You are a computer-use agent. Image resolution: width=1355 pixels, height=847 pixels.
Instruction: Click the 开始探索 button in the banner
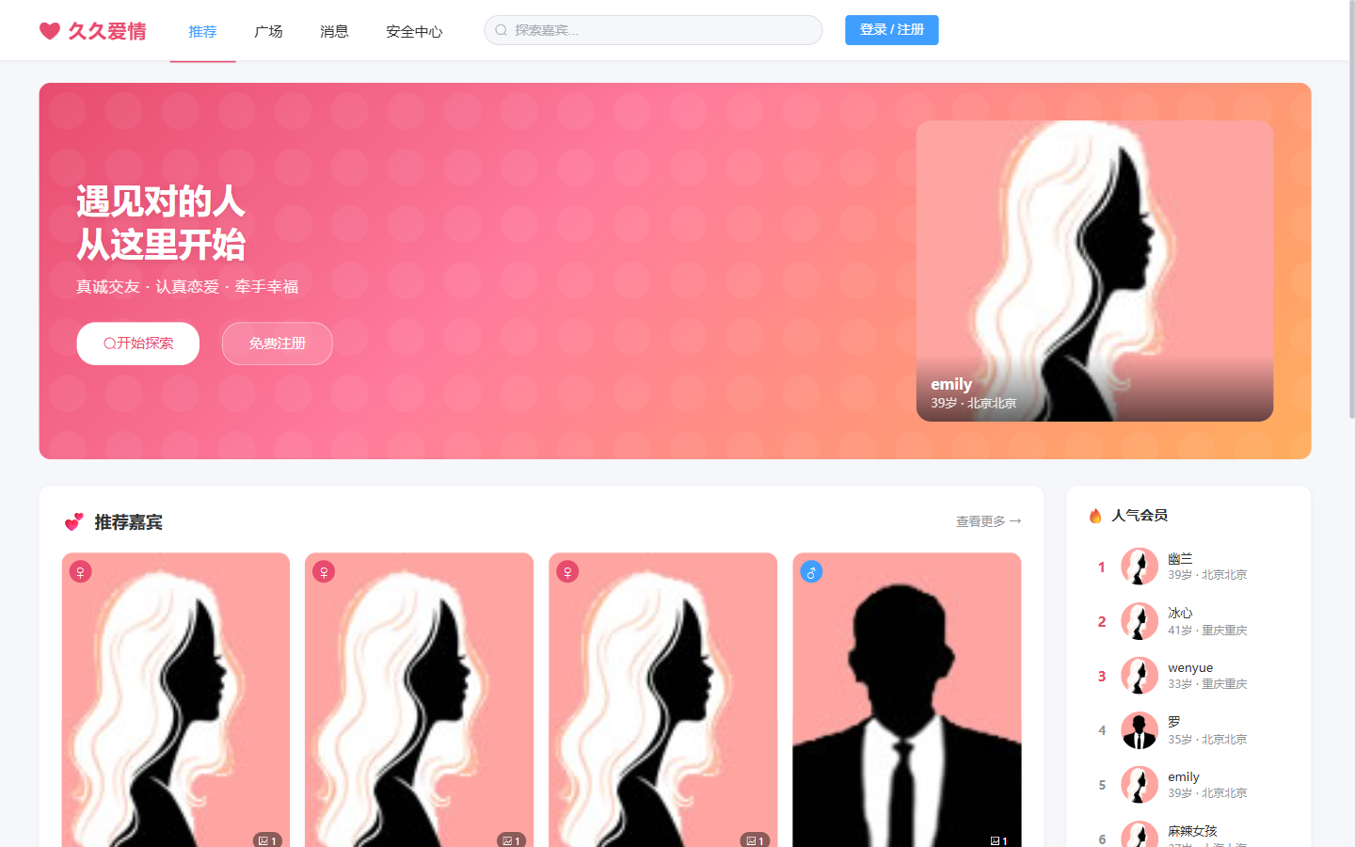pos(138,344)
